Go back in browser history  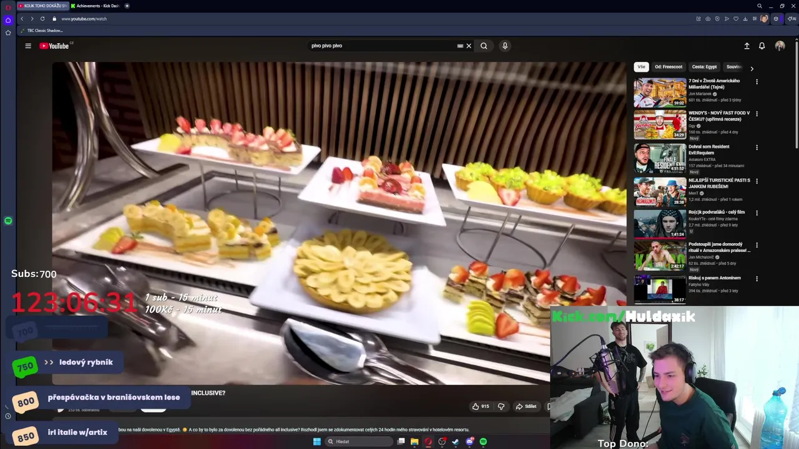pos(22,19)
